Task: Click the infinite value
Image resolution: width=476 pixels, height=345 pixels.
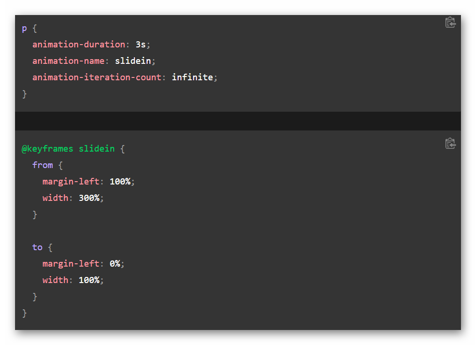Action: (x=193, y=77)
